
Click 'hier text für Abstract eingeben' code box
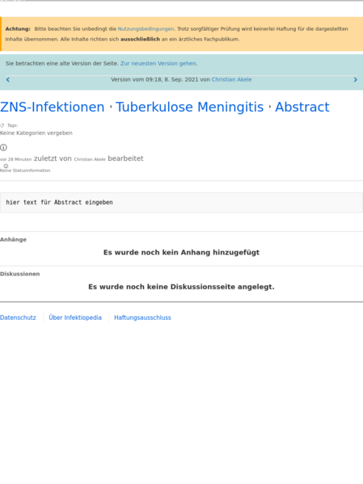181,203
